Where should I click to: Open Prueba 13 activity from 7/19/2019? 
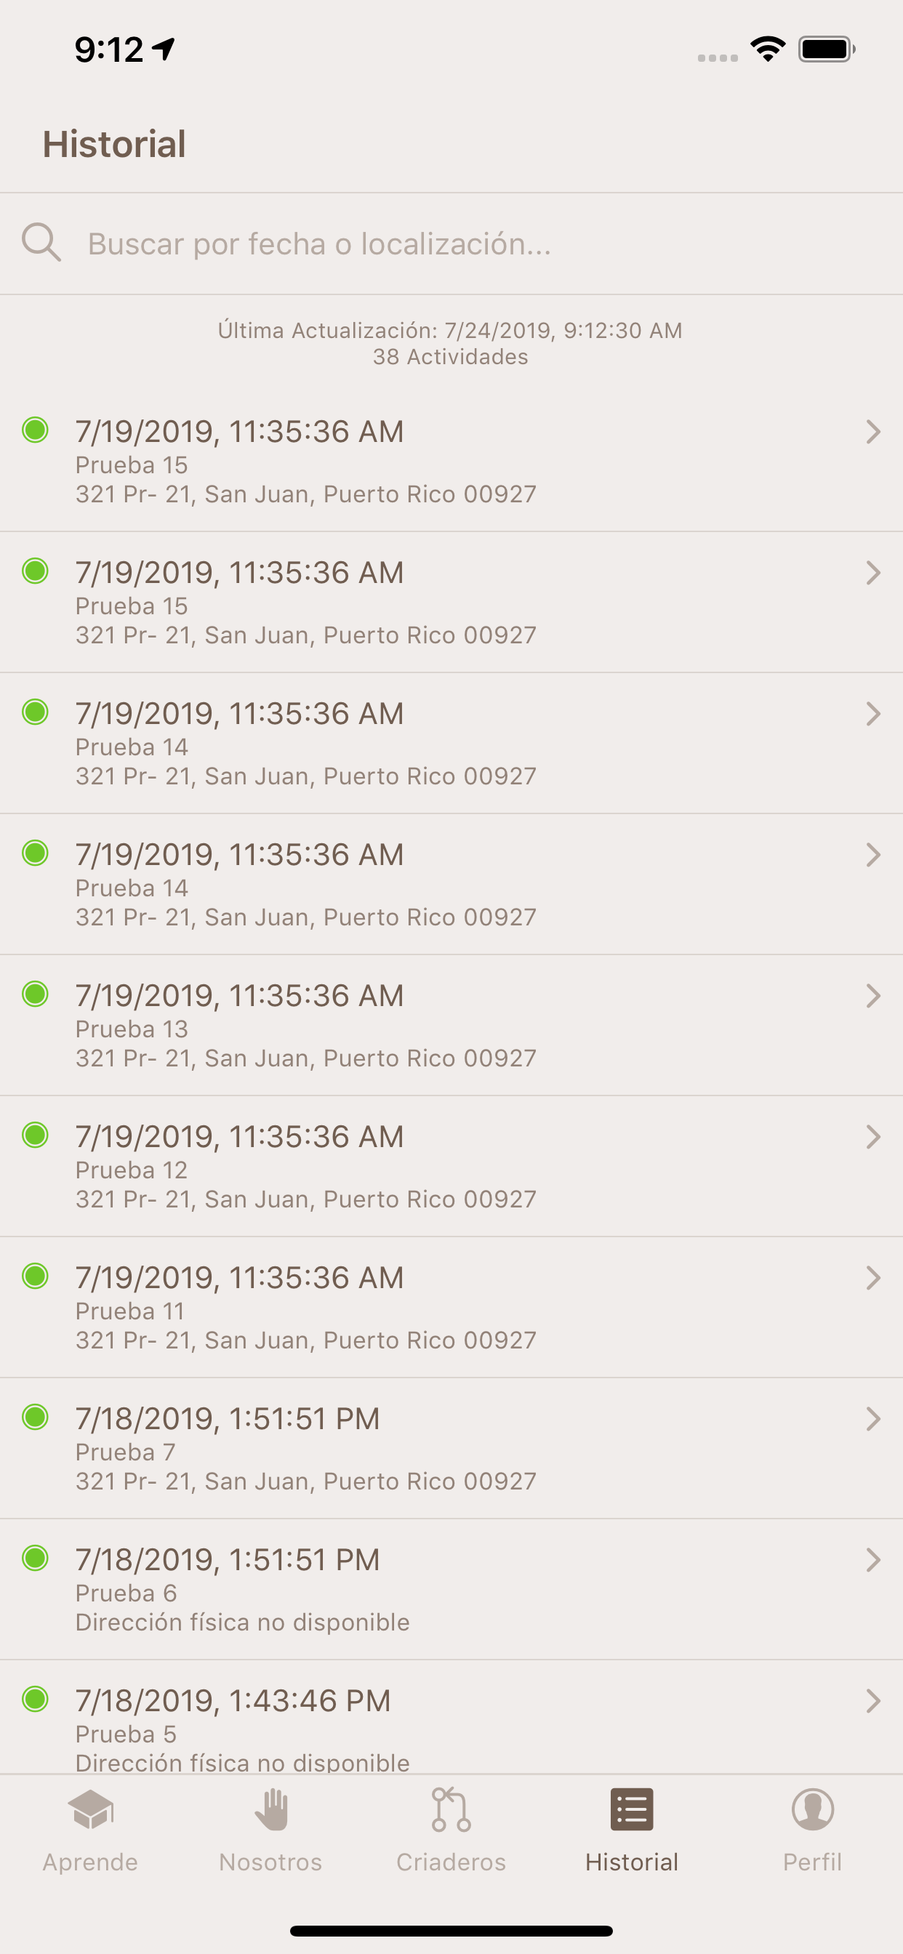click(451, 1025)
